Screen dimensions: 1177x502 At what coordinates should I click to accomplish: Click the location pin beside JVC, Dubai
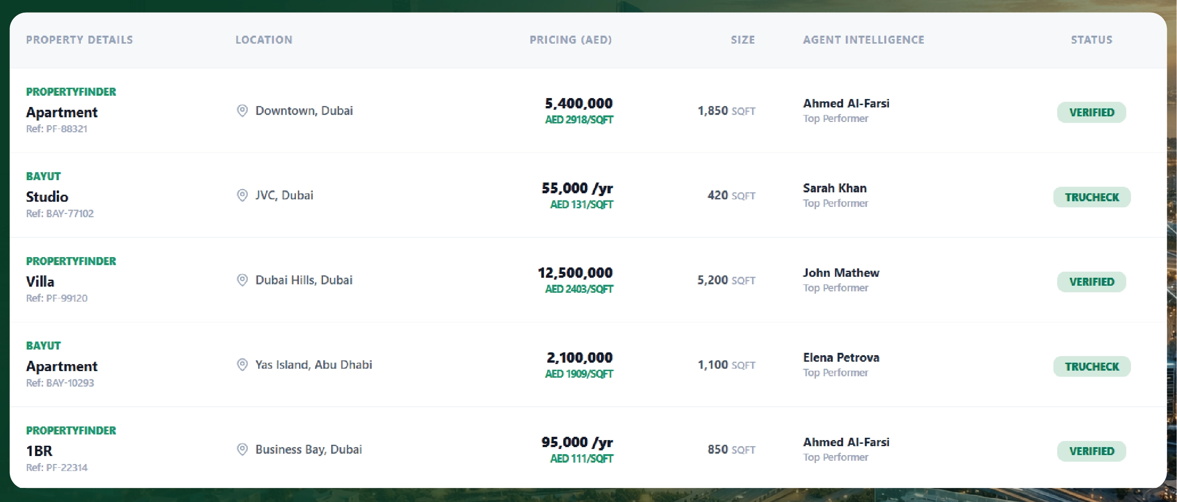242,195
